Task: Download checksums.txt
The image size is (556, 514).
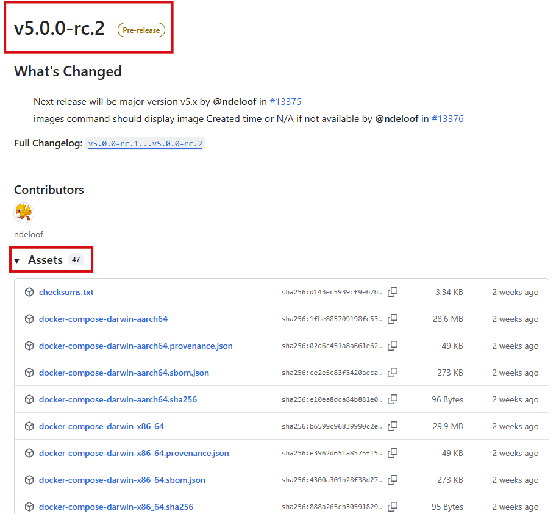Action: point(66,292)
